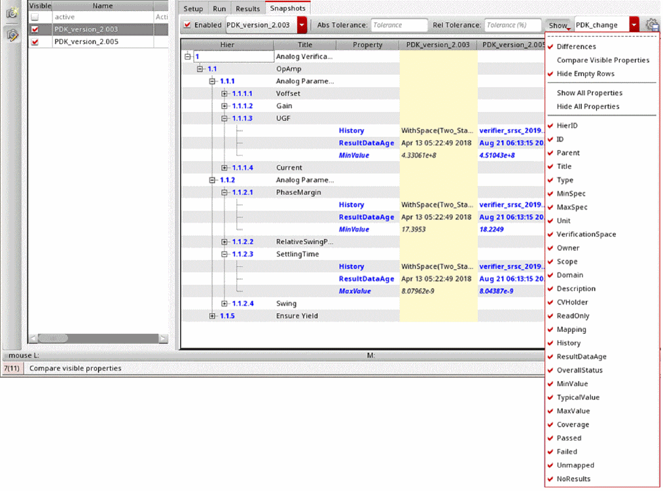This screenshot has width=663, height=491.
Task: Switch to the Setup tab
Action: click(x=193, y=9)
